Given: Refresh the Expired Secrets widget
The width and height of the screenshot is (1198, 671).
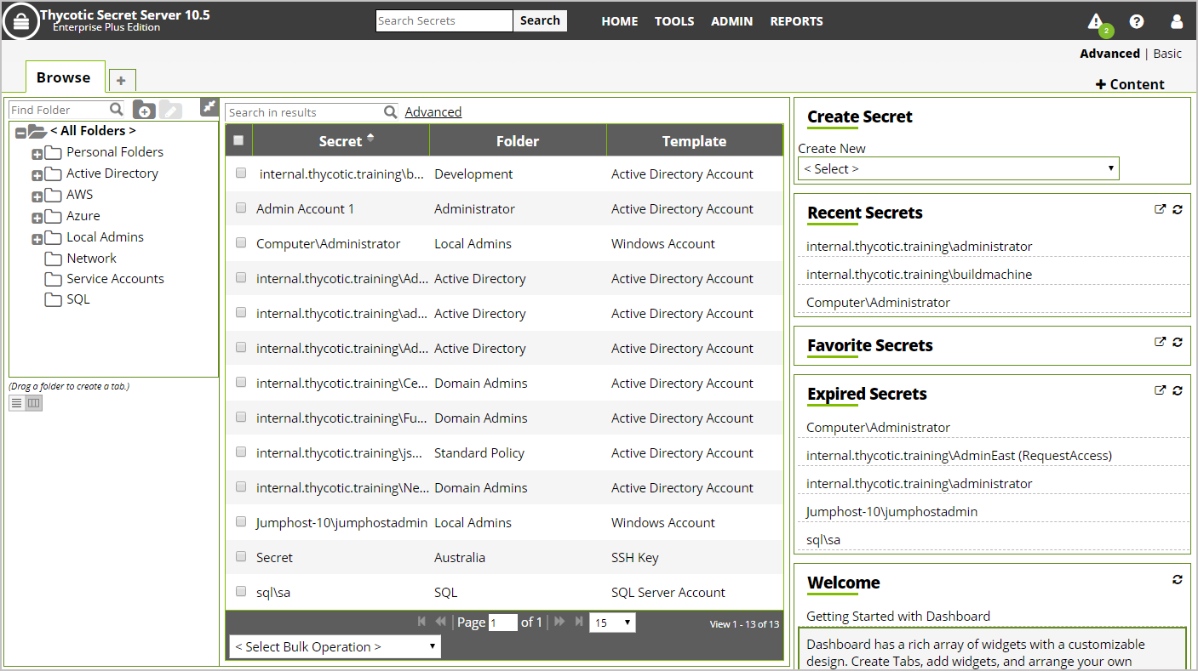Looking at the screenshot, I should click(1178, 390).
